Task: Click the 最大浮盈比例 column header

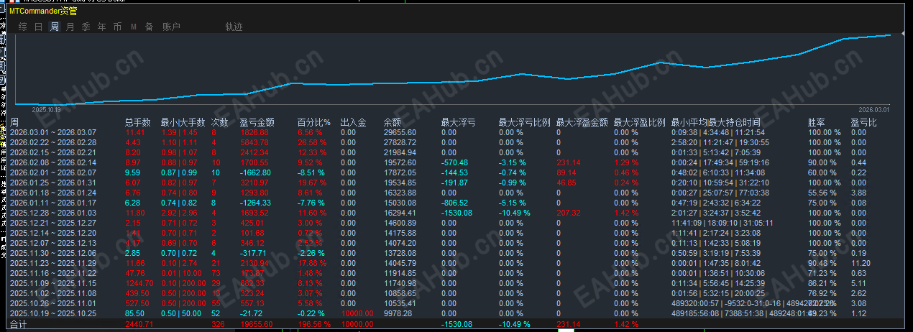Action: [639, 122]
